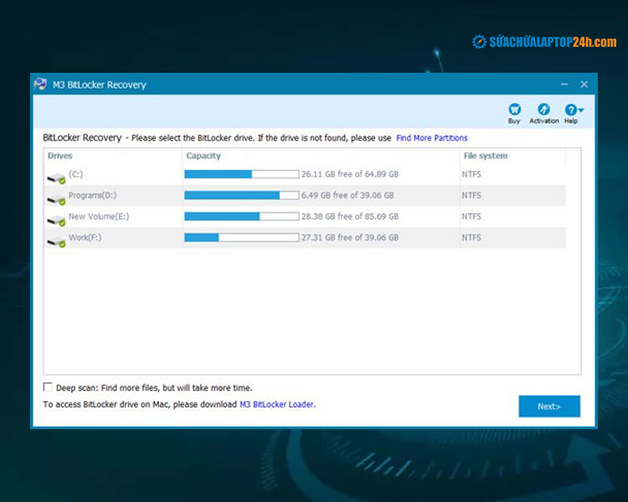Open the M3 BitLocker Loader link
Image resolution: width=628 pixels, height=502 pixels.
click(x=277, y=404)
